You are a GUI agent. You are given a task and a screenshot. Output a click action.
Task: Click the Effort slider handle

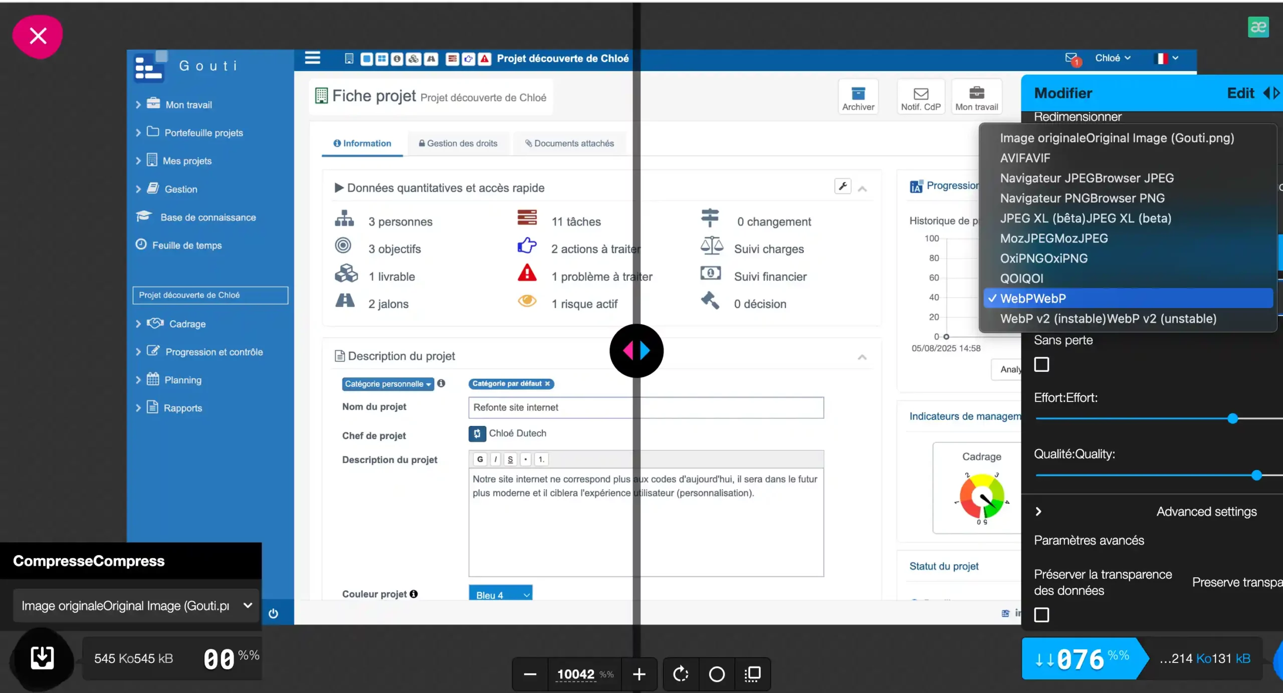coord(1233,418)
